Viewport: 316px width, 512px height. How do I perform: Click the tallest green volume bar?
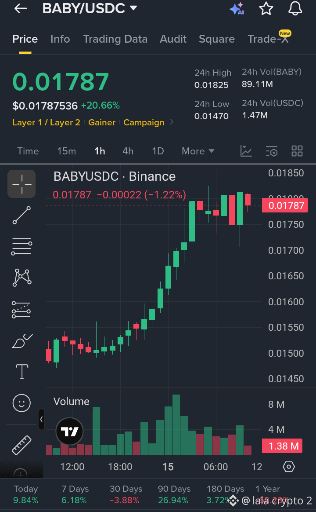click(x=176, y=424)
